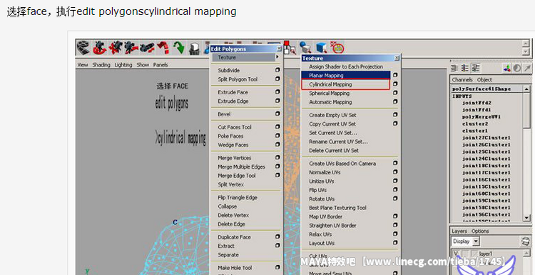This screenshot has height=275, width=535.
Task: Click the red and white squares selection shelf icon
Action: point(290,47)
